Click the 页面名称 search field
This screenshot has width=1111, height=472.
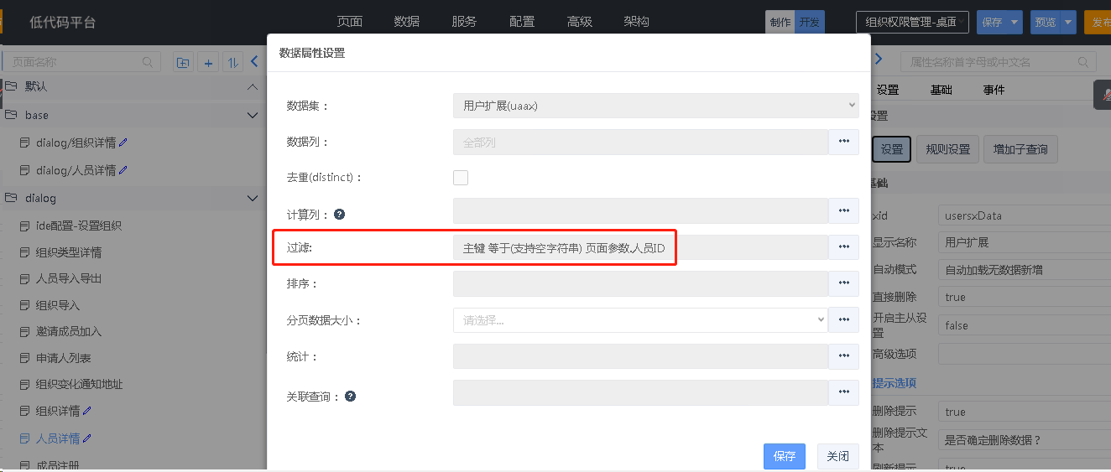[82, 62]
